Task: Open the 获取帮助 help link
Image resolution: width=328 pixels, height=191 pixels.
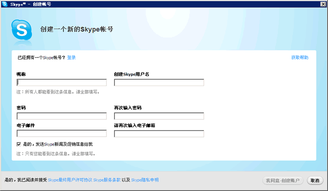Action: tap(300, 58)
